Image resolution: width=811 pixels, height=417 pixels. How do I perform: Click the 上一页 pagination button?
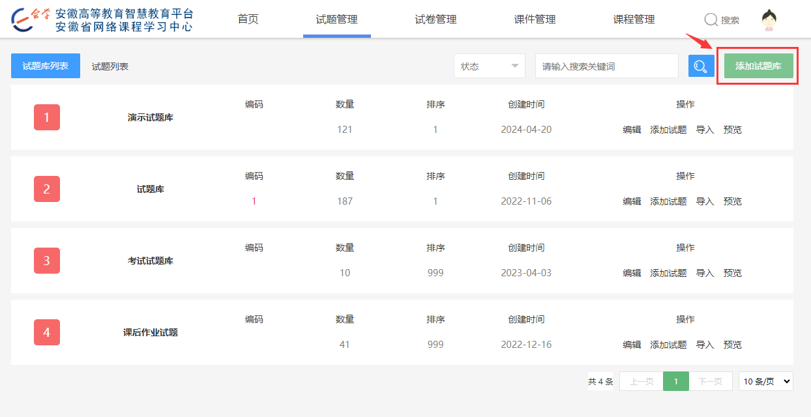coord(641,381)
